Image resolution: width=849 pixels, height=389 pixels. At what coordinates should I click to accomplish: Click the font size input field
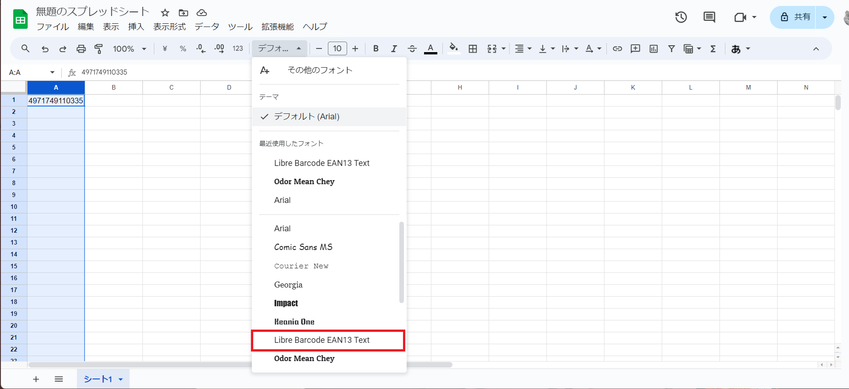(337, 49)
